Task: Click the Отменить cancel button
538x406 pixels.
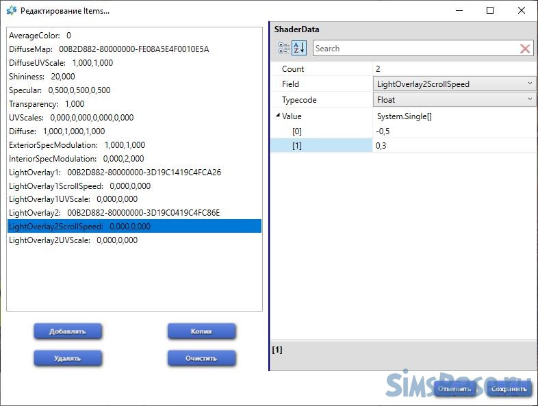Action: [x=454, y=390]
